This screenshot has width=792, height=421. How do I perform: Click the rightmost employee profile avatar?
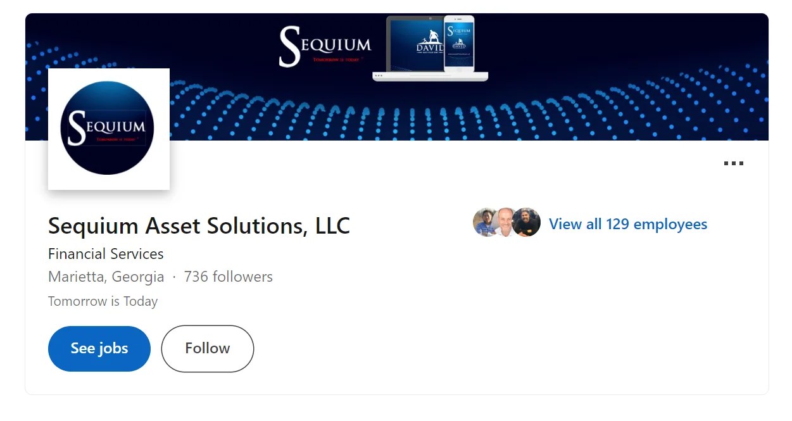527,223
